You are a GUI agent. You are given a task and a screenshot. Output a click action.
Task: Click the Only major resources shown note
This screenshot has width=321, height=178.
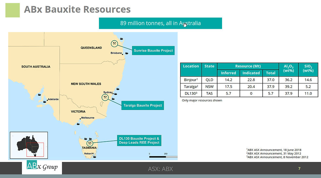(x=202, y=100)
